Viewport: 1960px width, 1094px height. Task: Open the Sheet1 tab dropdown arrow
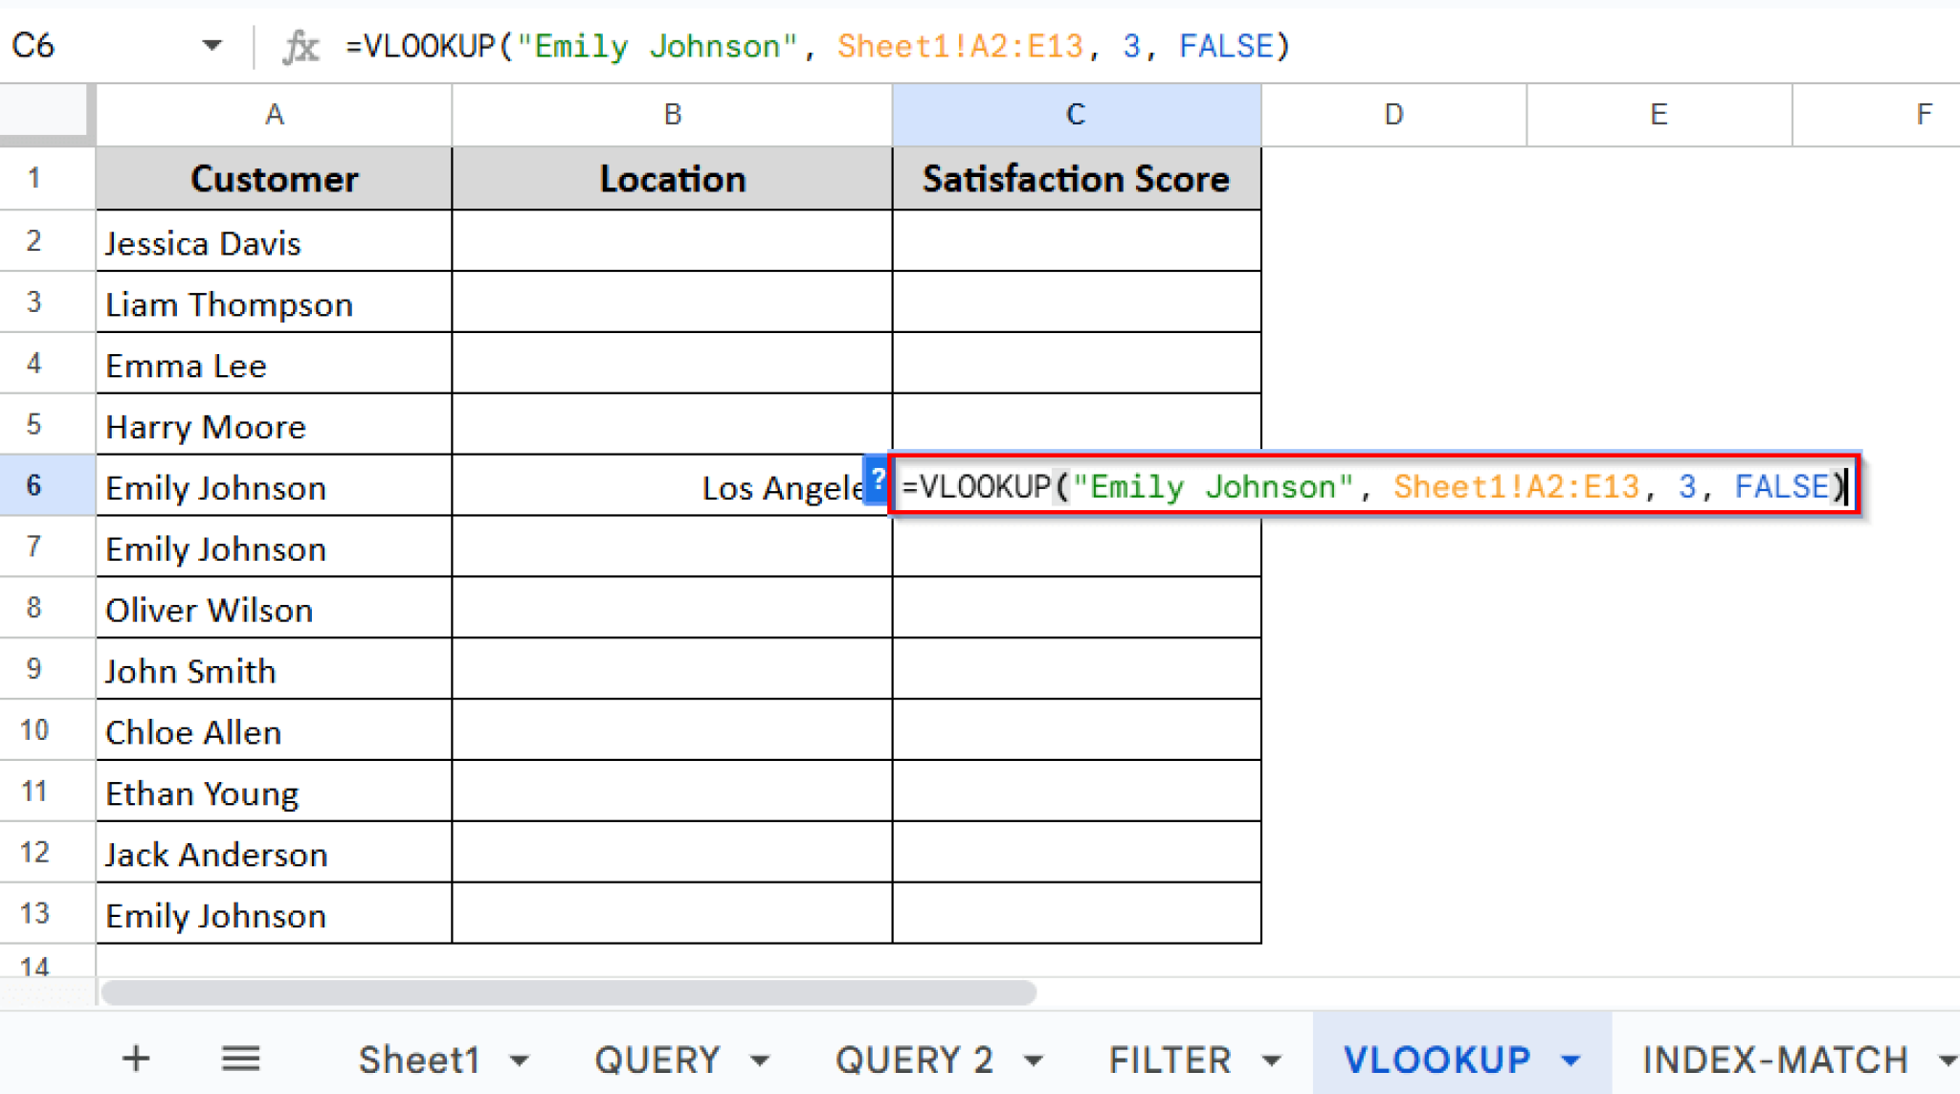(520, 1061)
